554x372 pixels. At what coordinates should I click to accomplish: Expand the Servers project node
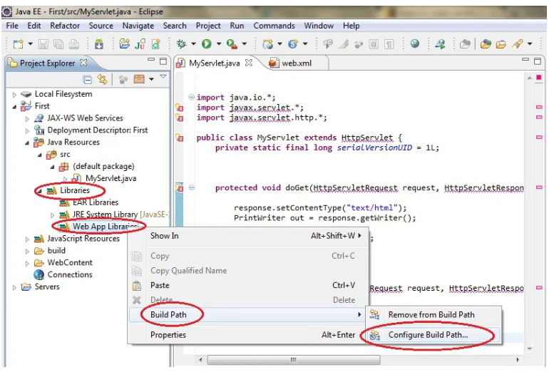click(x=15, y=287)
